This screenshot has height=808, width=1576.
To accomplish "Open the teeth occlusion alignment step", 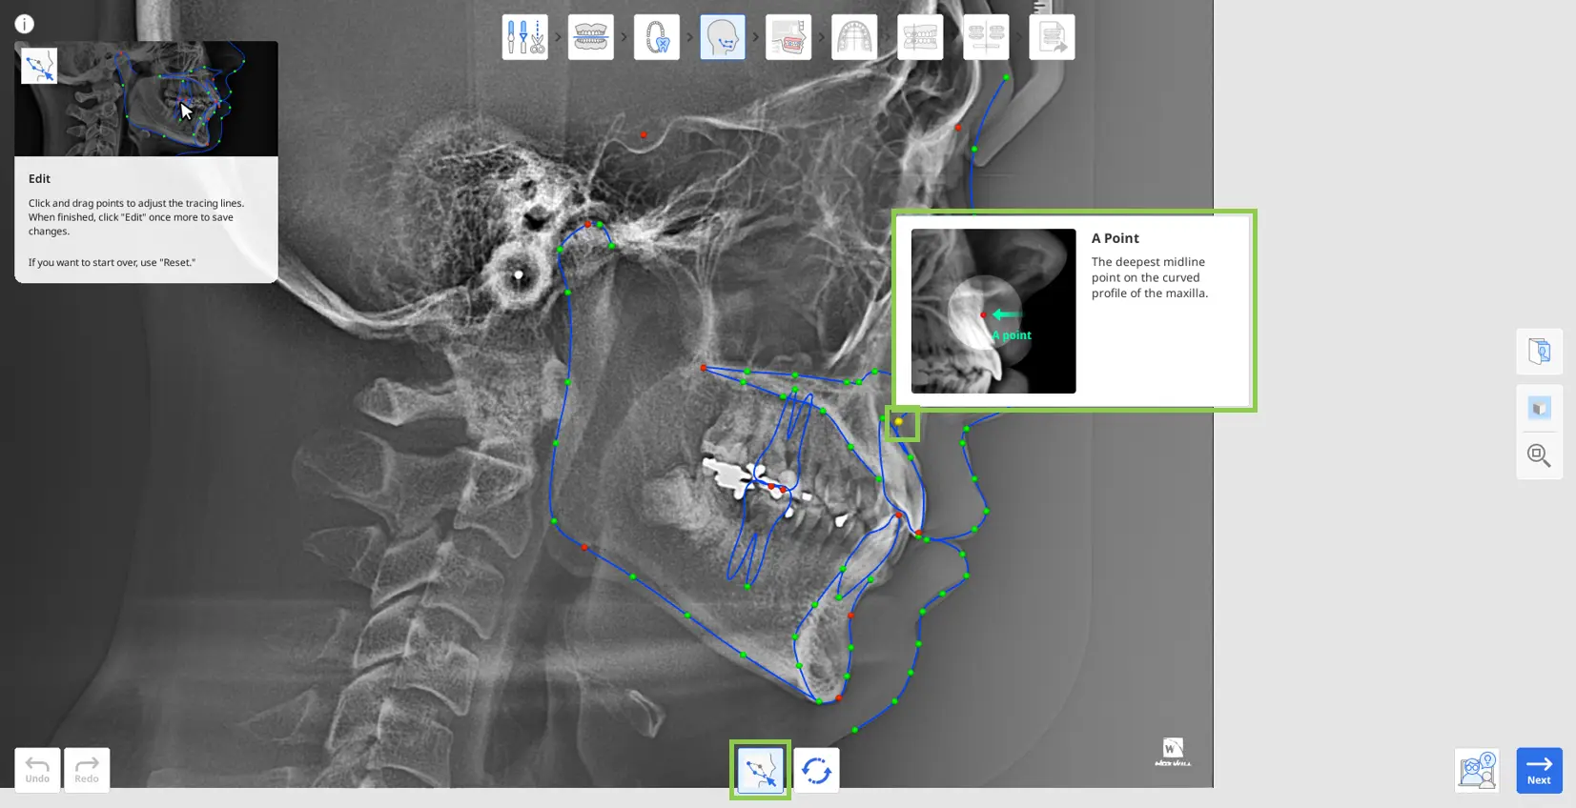I will point(590,37).
